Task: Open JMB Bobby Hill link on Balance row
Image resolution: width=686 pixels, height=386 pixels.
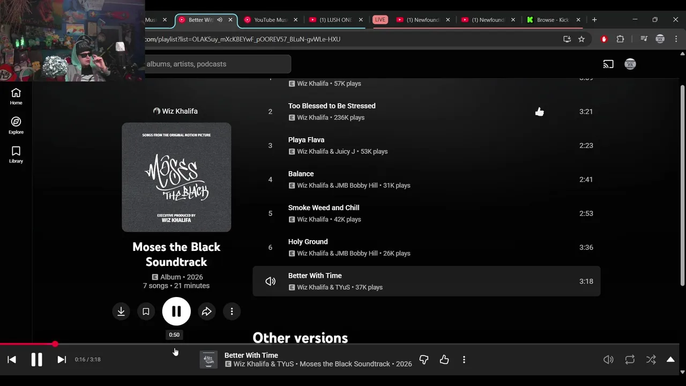Action: (x=356, y=185)
